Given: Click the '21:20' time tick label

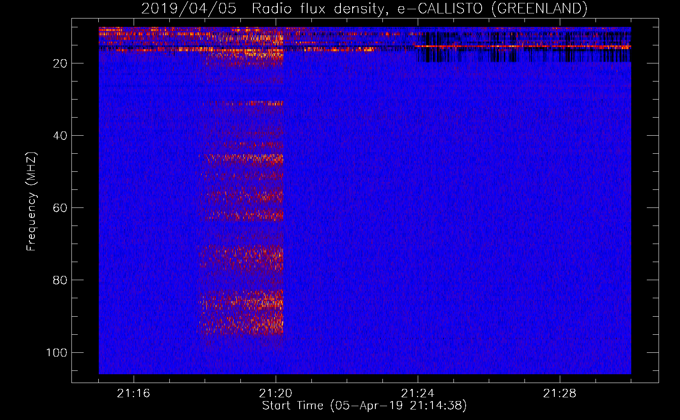Looking at the screenshot, I should tap(276, 394).
